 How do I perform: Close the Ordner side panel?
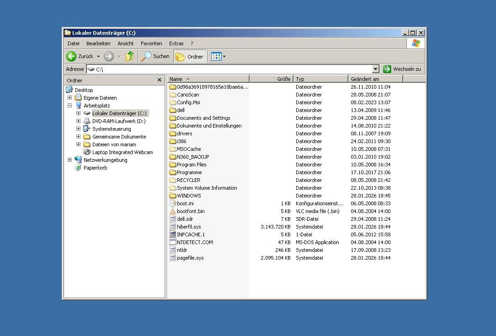click(160, 80)
